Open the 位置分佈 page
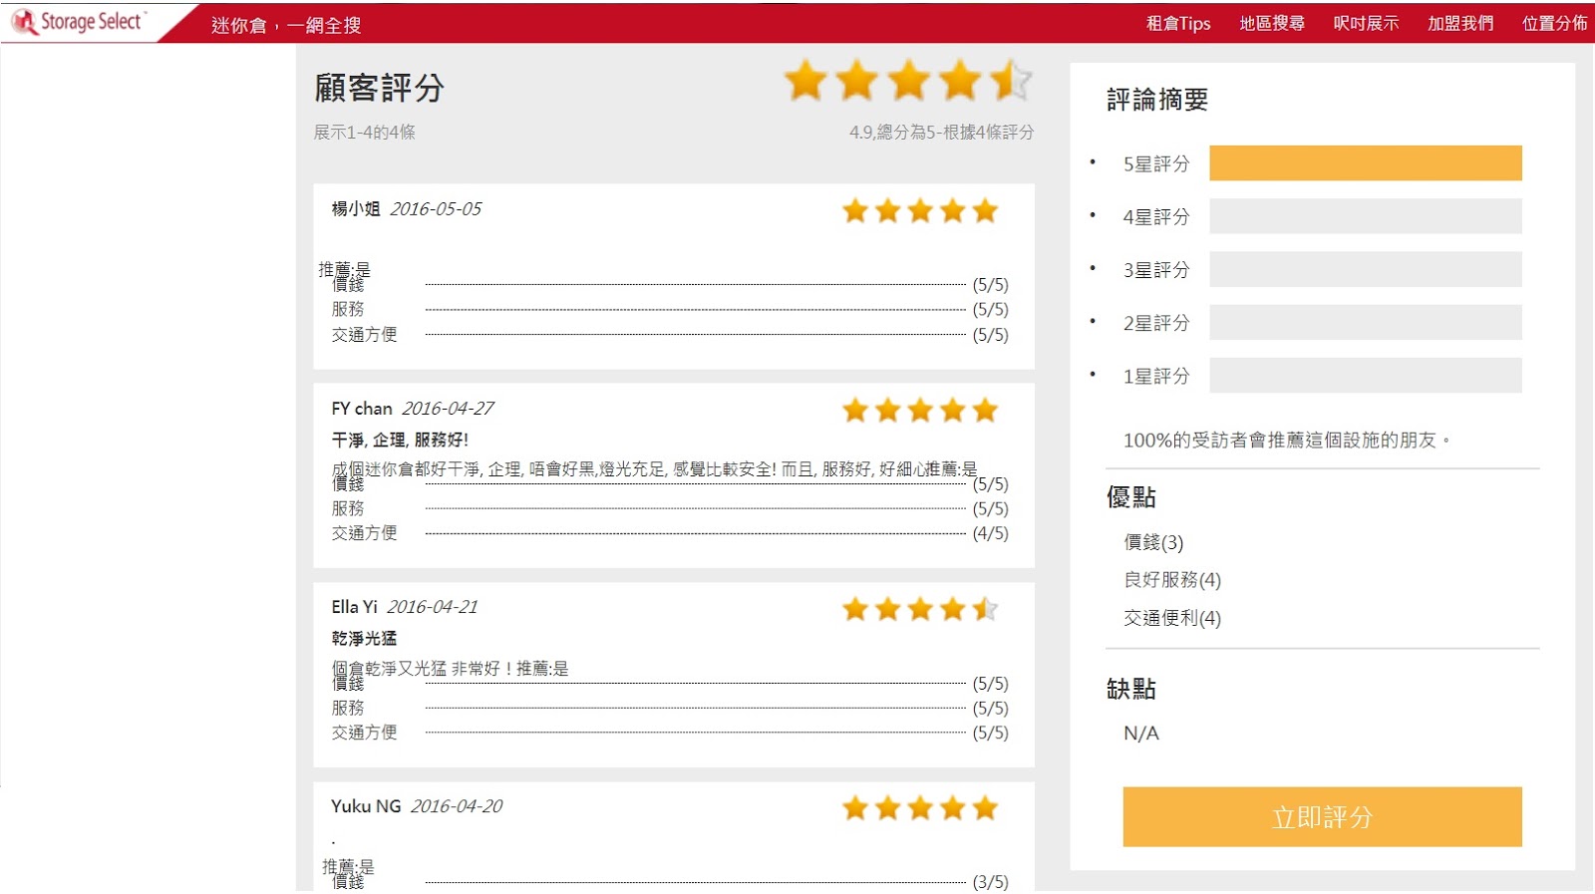Image resolution: width=1595 pixels, height=894 pixels. pos(1553,23)
